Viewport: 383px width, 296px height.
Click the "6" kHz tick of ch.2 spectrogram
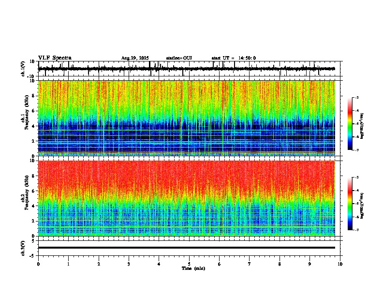(34, 191)
